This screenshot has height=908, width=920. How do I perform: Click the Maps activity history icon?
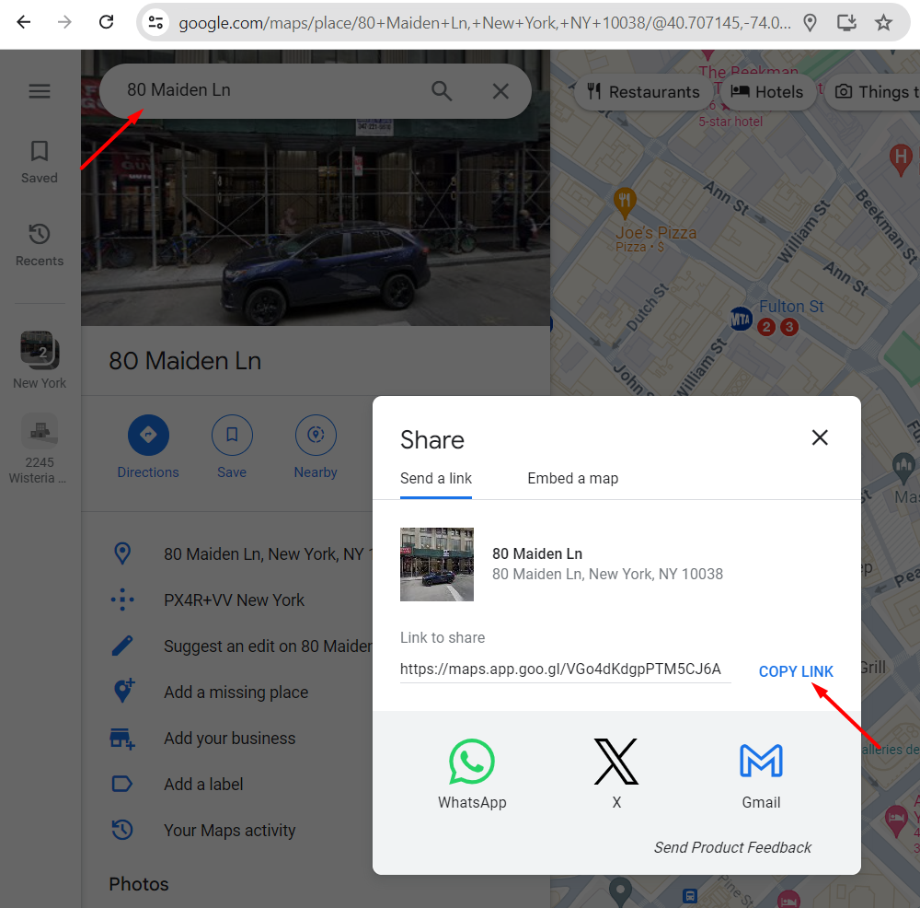(x=122, y=830)
